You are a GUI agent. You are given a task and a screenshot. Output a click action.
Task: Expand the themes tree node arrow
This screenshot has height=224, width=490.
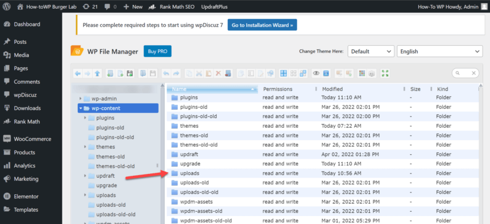(x=85, y=146)
